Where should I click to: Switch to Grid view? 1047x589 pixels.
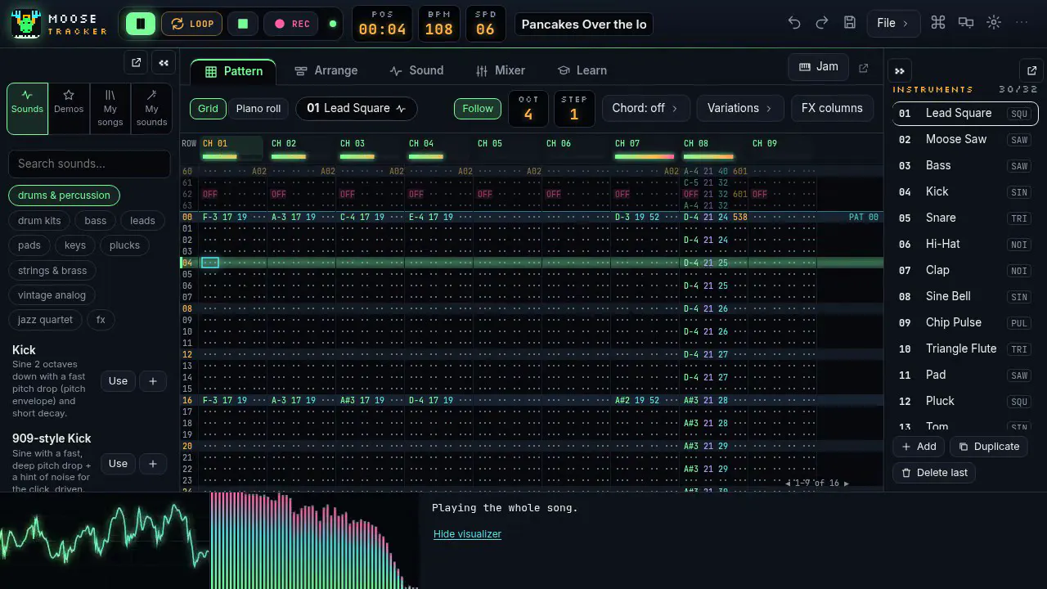[208, 108]
